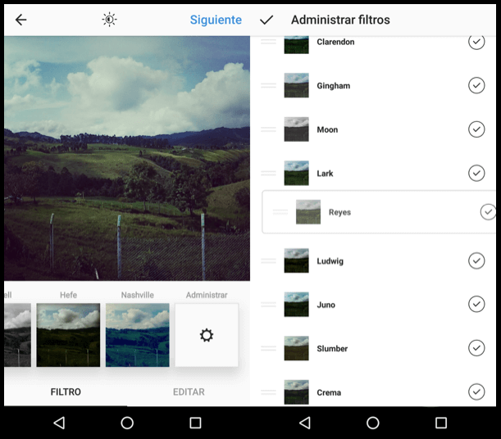
Task: Tap the Administrar filtros title
Action: (340, 20)
